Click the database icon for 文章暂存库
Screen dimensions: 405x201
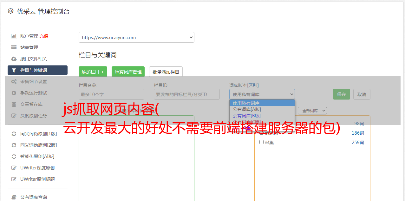point(14,104)
